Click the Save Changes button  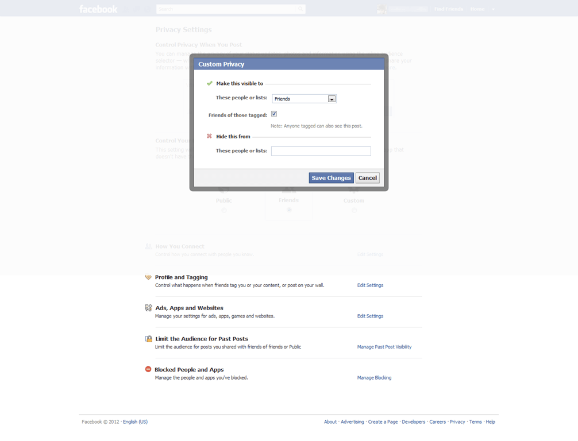(x=332, y=178)
